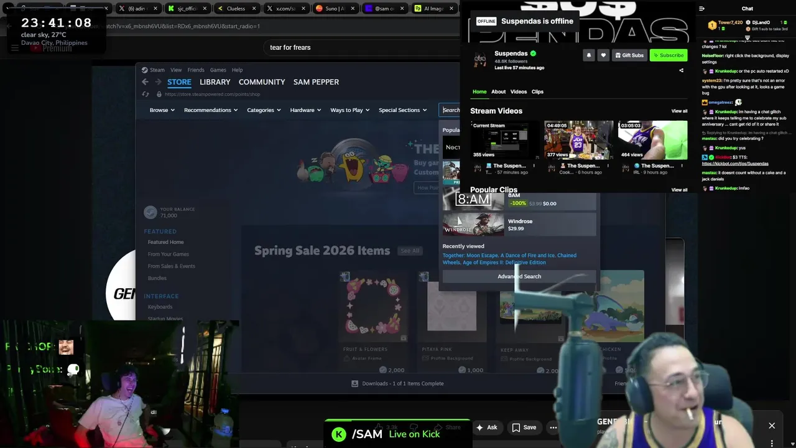The width and height of the screenshot is (796, 448).
Task: Expand the chat leaderboard arrow
Action: tap(747, 37)
